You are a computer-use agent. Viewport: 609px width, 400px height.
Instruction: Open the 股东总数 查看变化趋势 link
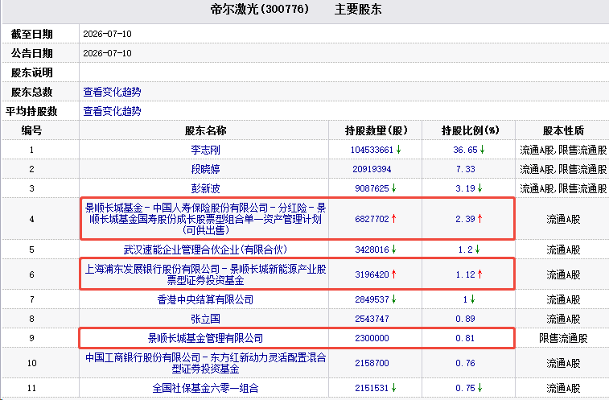click(x=112, y=92)
